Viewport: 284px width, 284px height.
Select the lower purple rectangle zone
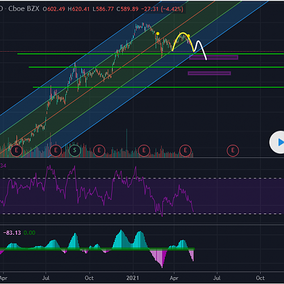[x=209, y=73]
